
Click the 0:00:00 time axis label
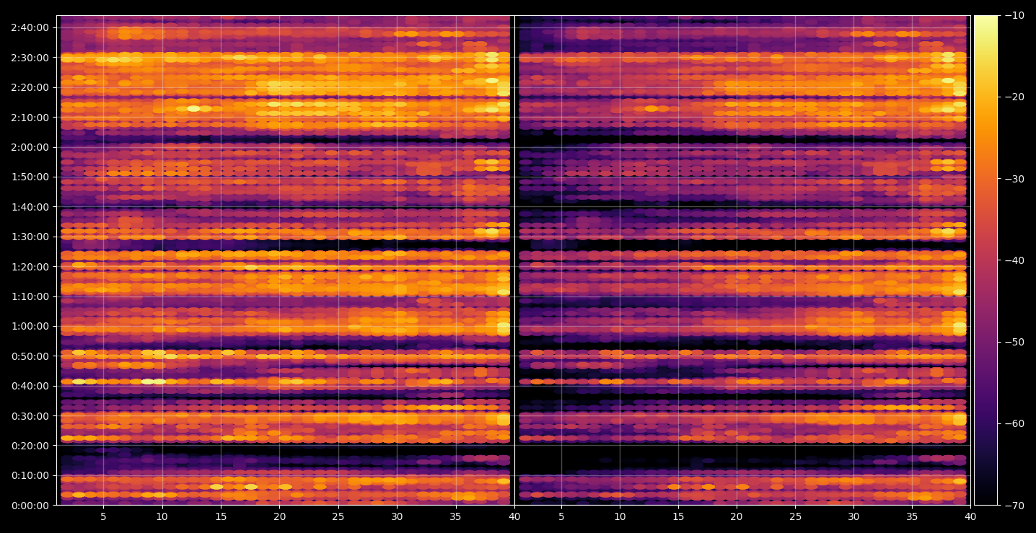pos(31,505)
